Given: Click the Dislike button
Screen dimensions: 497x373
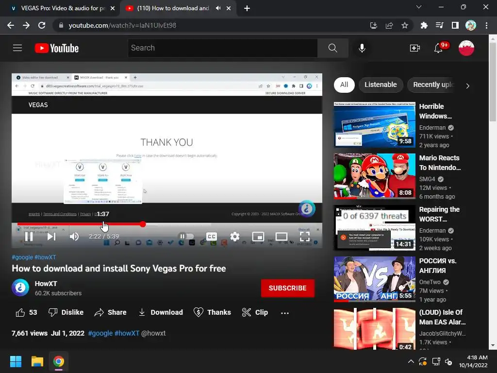Looking at the screenshot, I should 66,312.
